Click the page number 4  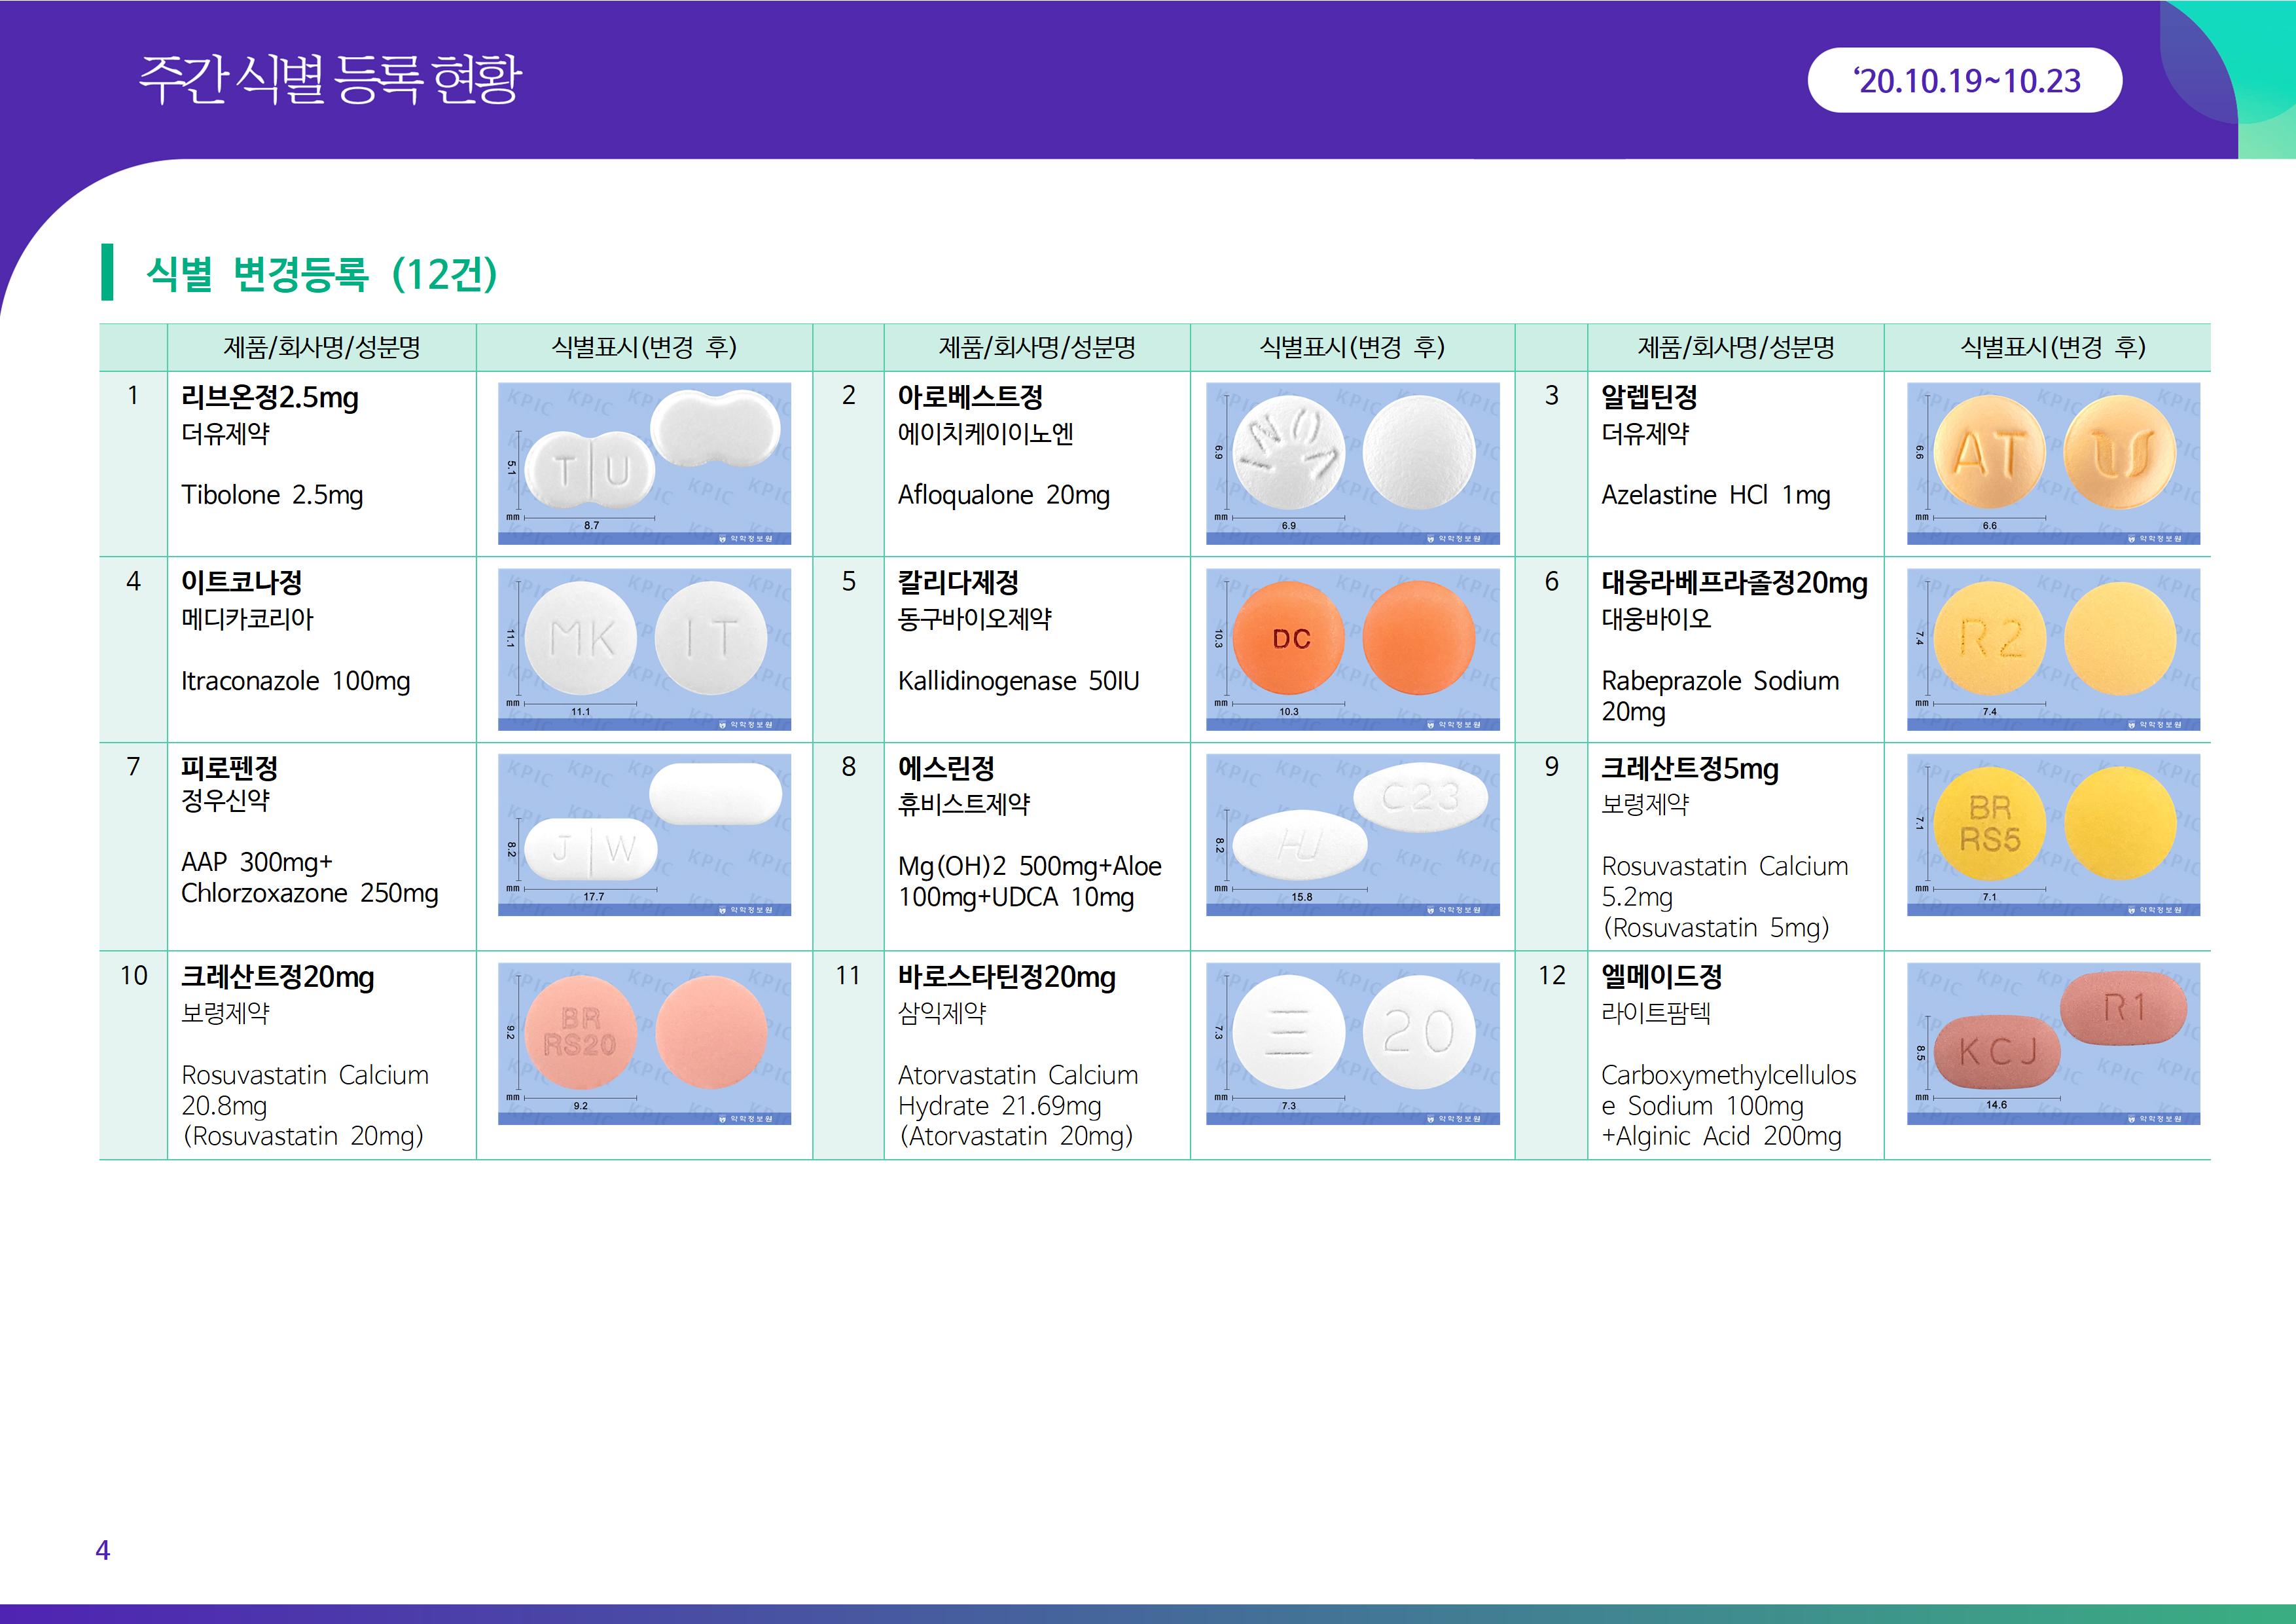click(102, 1550)
